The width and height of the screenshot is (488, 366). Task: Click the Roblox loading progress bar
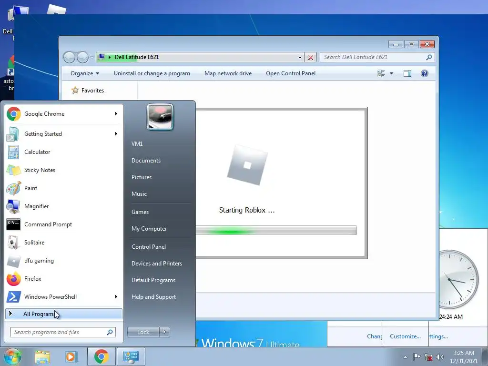[276, 230]
